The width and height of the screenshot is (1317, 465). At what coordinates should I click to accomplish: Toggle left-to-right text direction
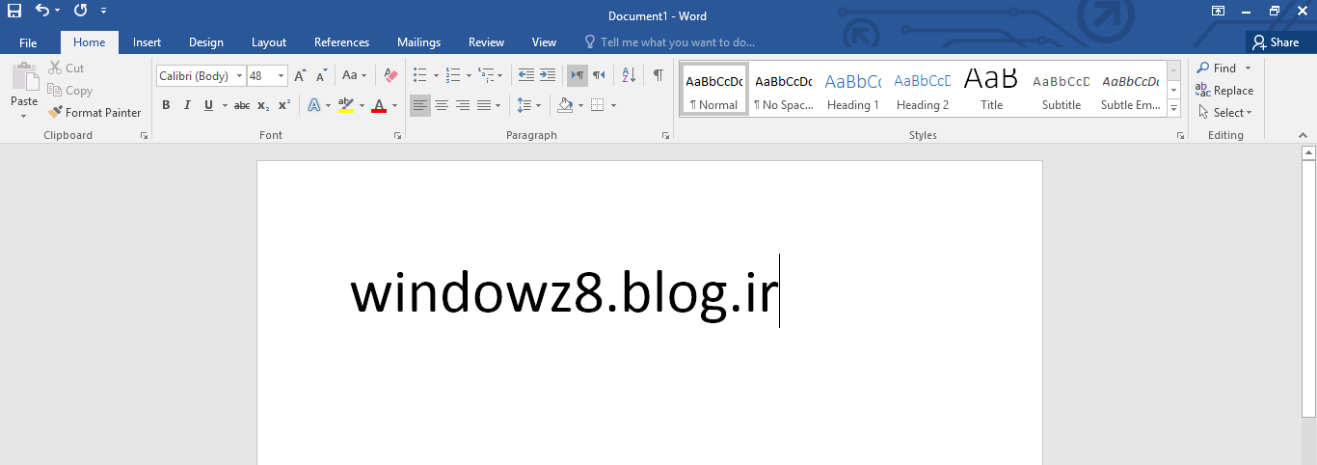[x=578, y=75]
